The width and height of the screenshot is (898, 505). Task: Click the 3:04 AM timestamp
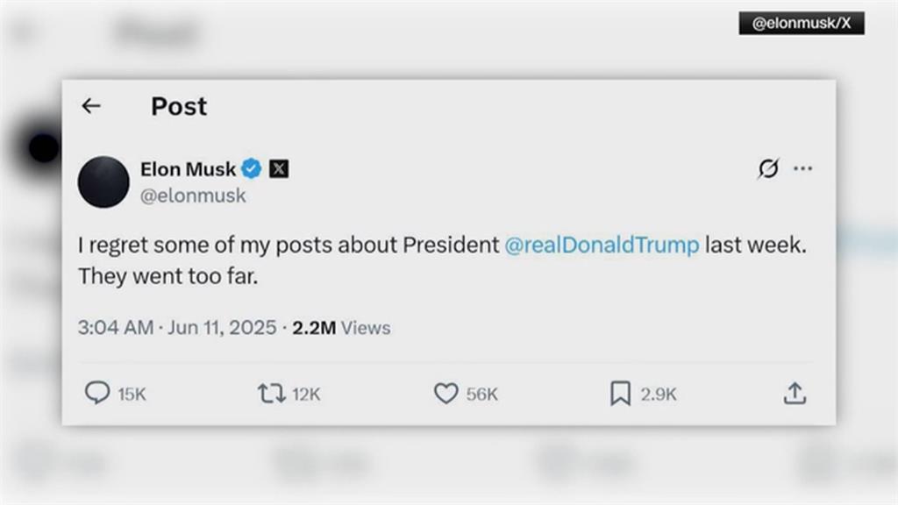pos(115,328)
